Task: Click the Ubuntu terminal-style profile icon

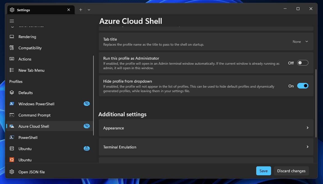Action: 12,148
